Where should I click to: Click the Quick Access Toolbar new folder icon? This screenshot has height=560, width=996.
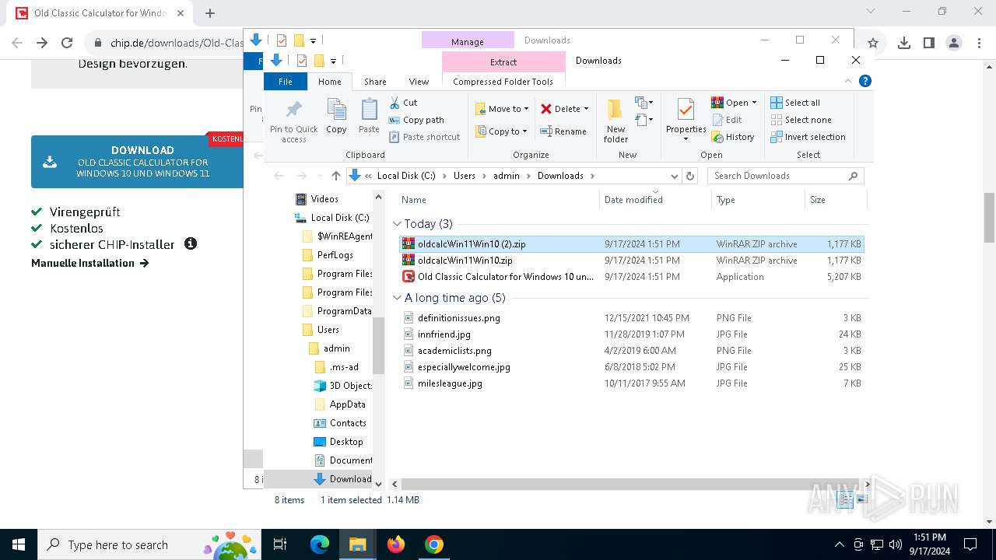[x=318, y=61]
